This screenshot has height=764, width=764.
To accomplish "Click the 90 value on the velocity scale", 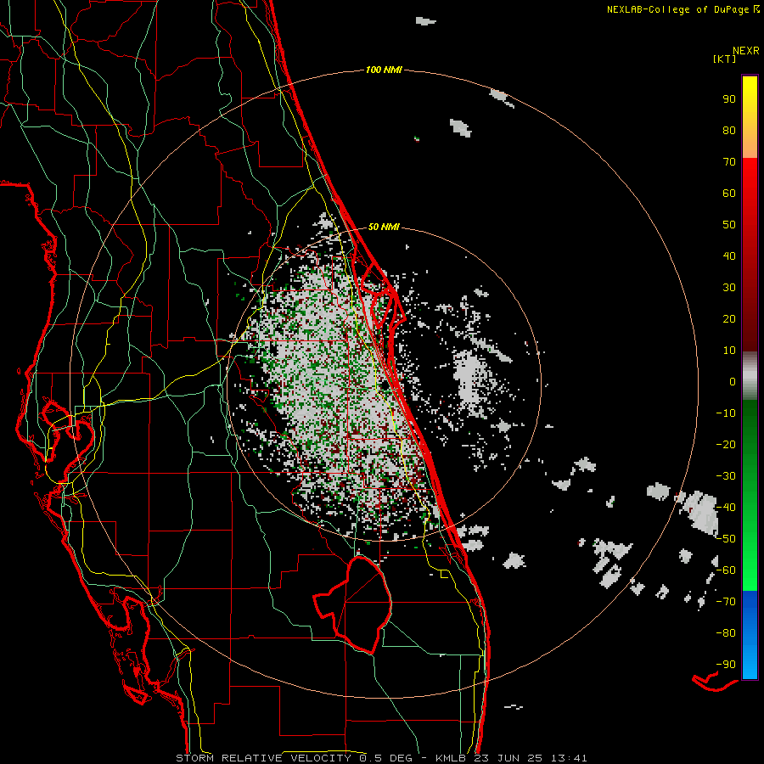I will 729,99.
